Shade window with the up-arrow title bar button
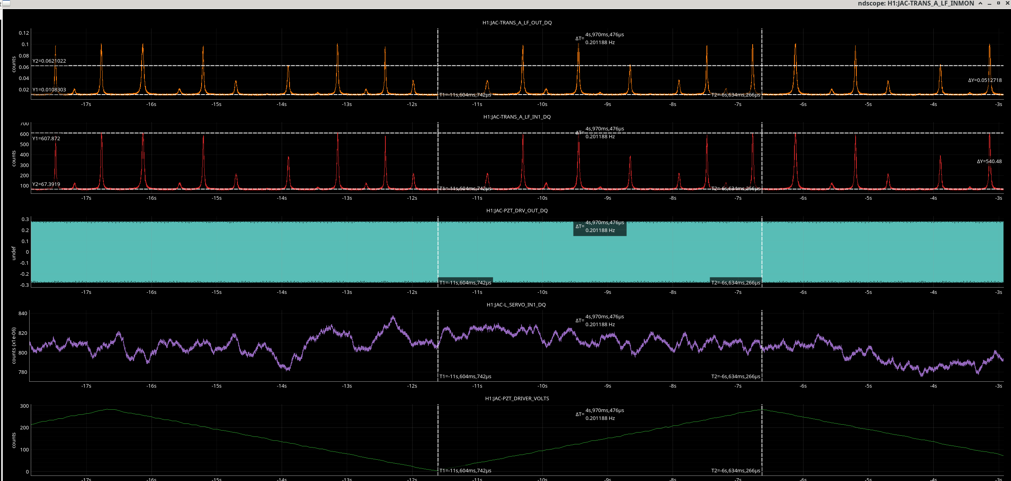 [x=980, y=3]
